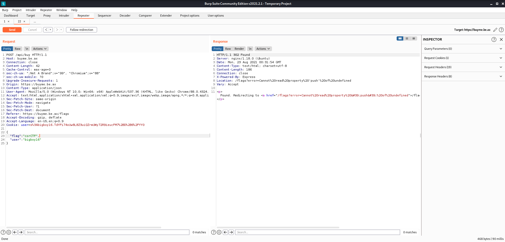Switch to the Comparer tab
The image size is (505, 242).
[x=145, y=16]
